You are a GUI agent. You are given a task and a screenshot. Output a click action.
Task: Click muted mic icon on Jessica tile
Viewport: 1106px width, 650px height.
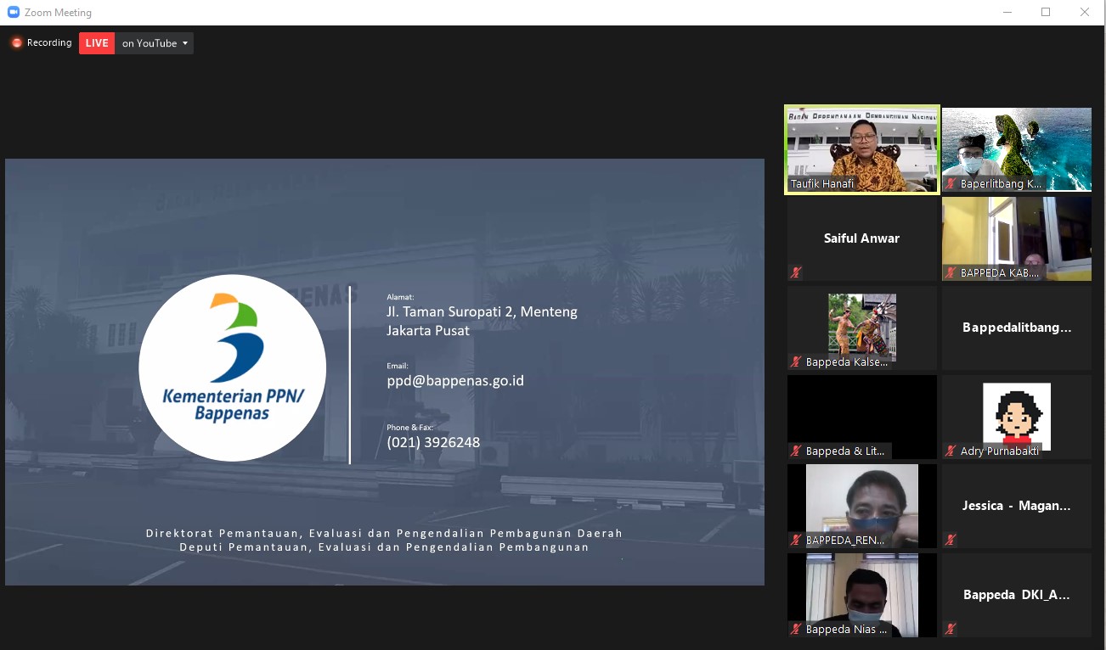(x=951, y=540)
